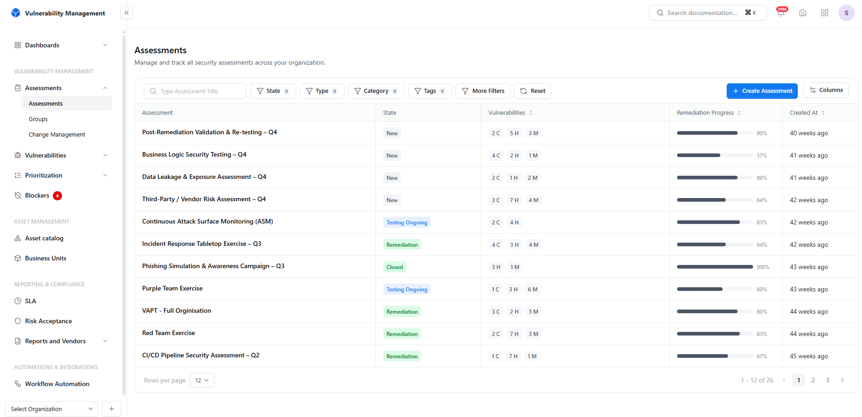The width and height of the screenshot is (862, 417).
Task: Click the Search documentation field
Action: tap(708, 13)
